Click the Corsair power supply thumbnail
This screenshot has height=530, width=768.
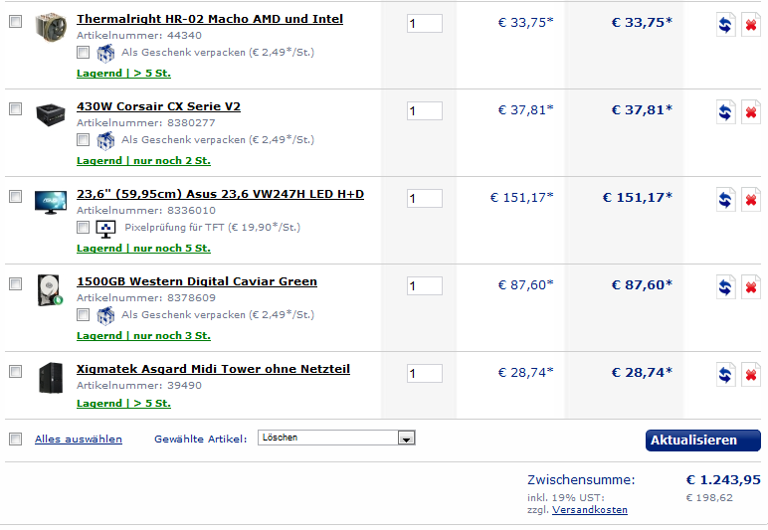[x=51, y=114]
